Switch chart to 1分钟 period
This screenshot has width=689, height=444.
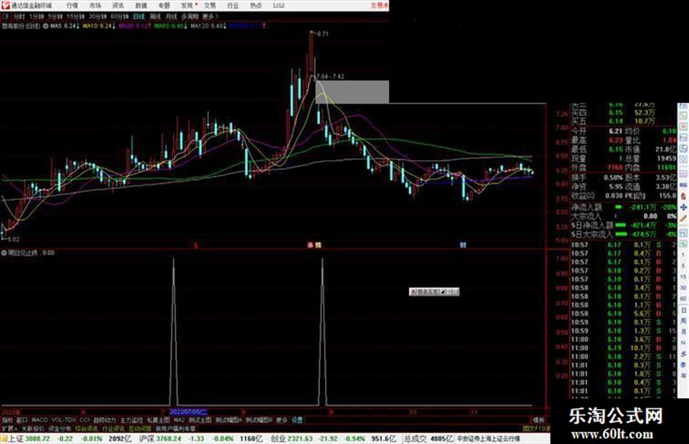tap(36, 17)
